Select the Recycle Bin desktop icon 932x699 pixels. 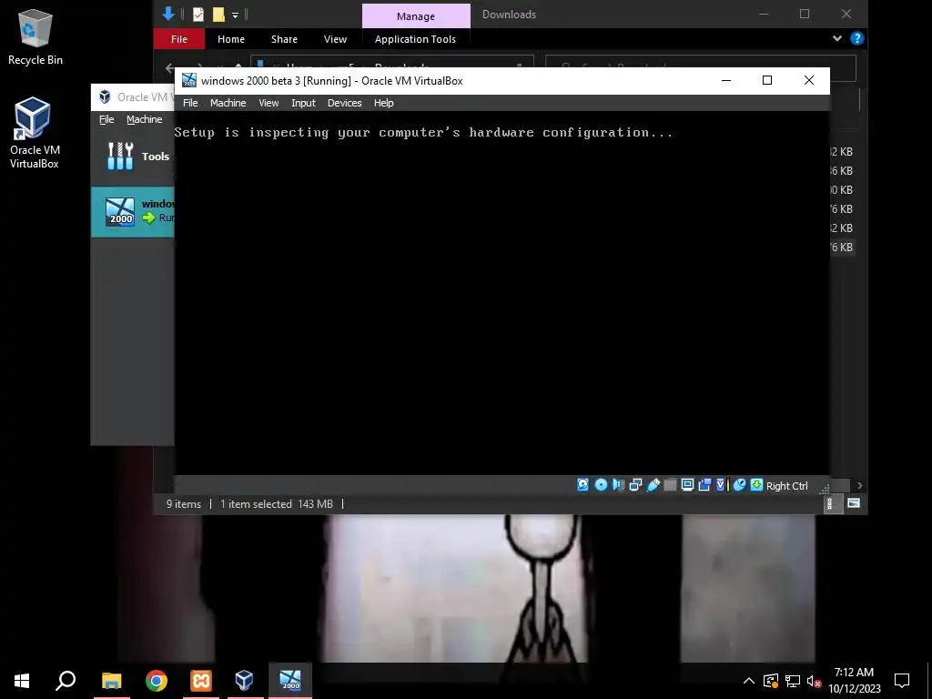(35, 37)
